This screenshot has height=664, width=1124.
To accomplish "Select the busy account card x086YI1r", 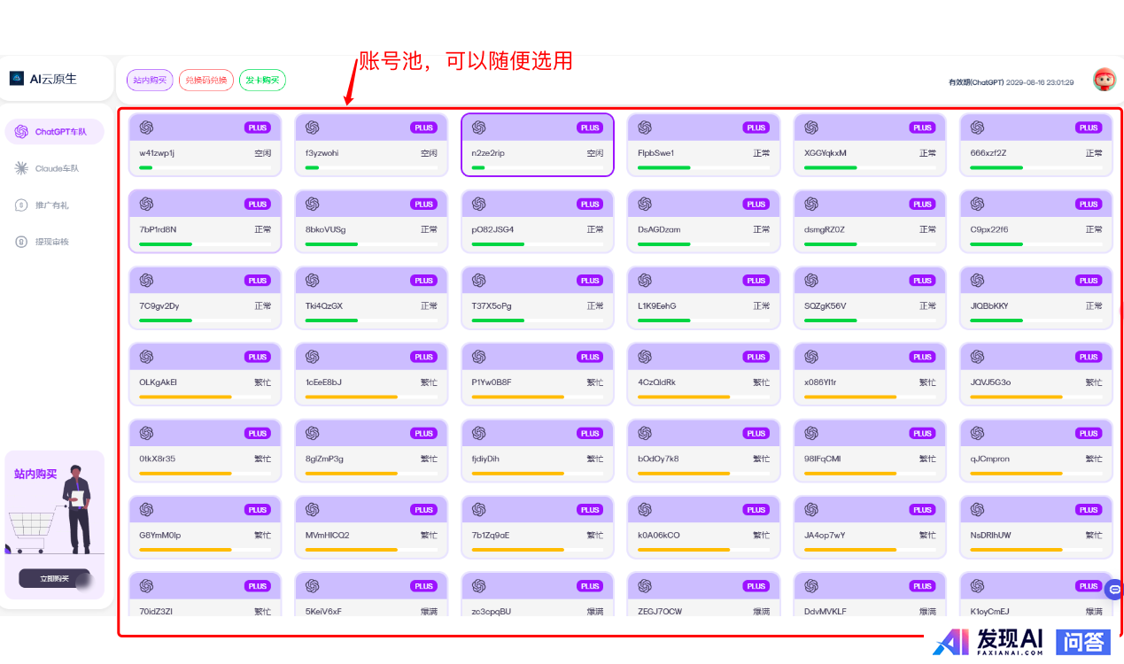I will [x=870, y=374].
